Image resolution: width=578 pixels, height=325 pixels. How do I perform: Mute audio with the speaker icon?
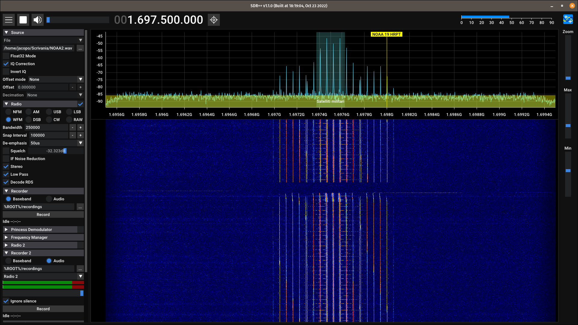(x=38, y=20)
